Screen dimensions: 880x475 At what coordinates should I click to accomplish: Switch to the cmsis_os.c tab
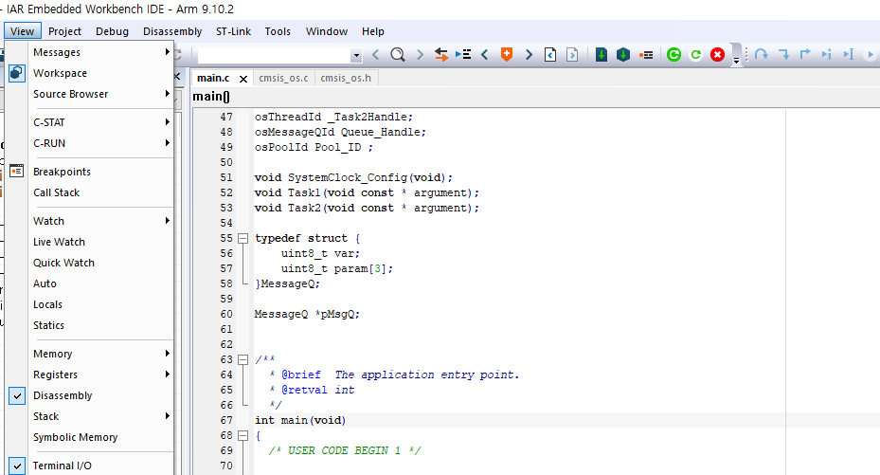click(283, 78)
